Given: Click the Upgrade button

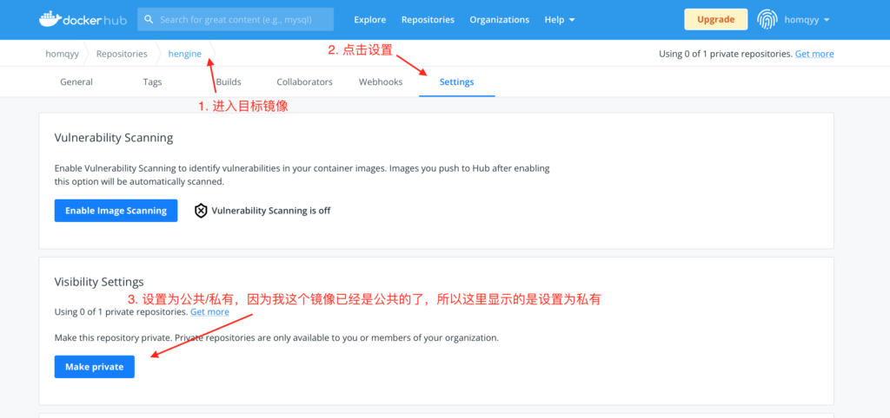Looking at the screenshot, I should (x=715, y=20).
